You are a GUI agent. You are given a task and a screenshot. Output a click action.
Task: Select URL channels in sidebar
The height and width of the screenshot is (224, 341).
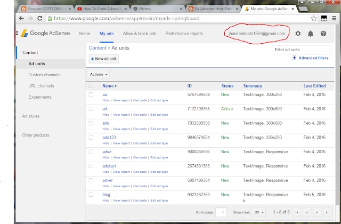[41, 86]
